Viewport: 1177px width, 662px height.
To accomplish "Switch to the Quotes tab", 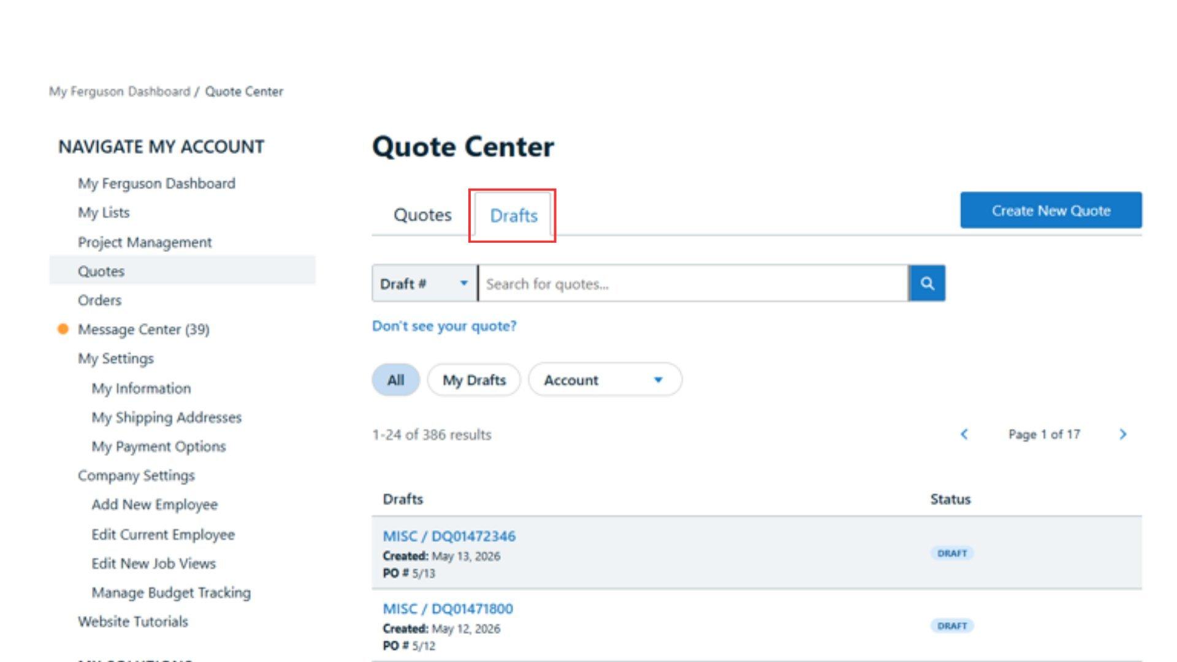I will tap(422, 215).
